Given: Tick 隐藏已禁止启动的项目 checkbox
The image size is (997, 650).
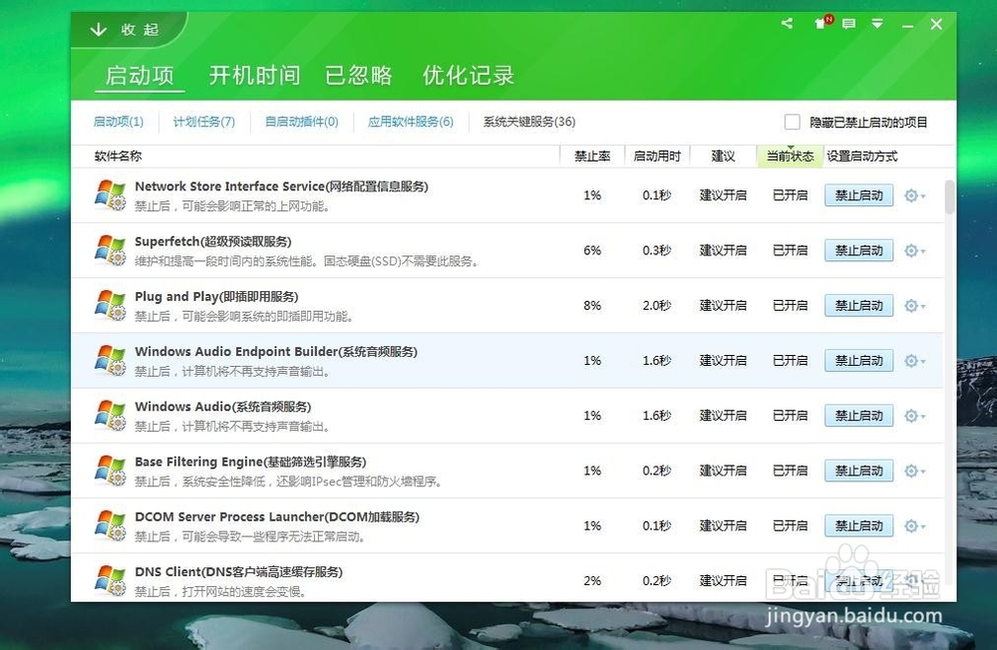Looking at the screenshot, I should [x=792, y=122].
